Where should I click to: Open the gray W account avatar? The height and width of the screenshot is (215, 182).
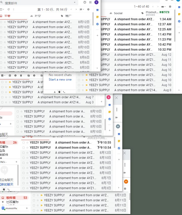pos(118,126)
